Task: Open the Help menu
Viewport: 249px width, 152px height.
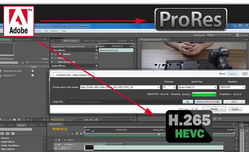Action: pos(64,31)
